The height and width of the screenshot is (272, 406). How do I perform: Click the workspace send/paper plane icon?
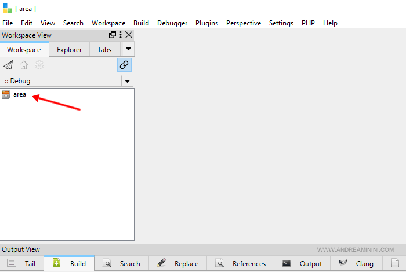[8, 65]
